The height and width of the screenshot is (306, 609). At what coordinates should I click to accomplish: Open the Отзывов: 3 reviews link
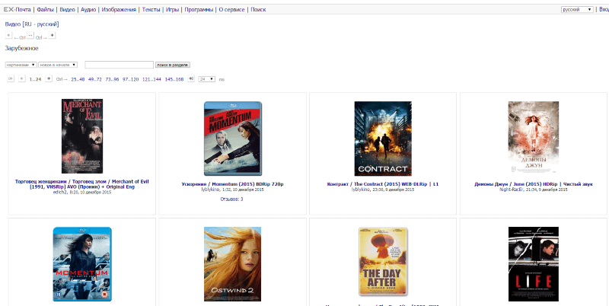pos(232,199)
